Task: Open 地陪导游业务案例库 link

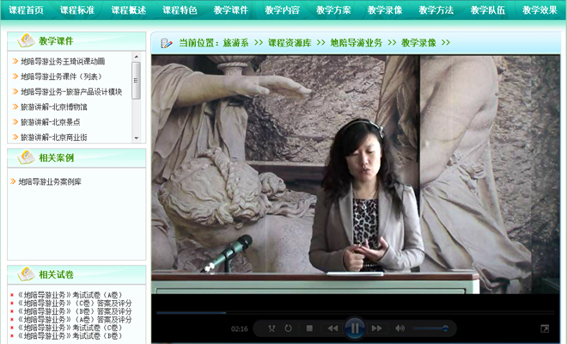Action: click(x=50, y=181)
